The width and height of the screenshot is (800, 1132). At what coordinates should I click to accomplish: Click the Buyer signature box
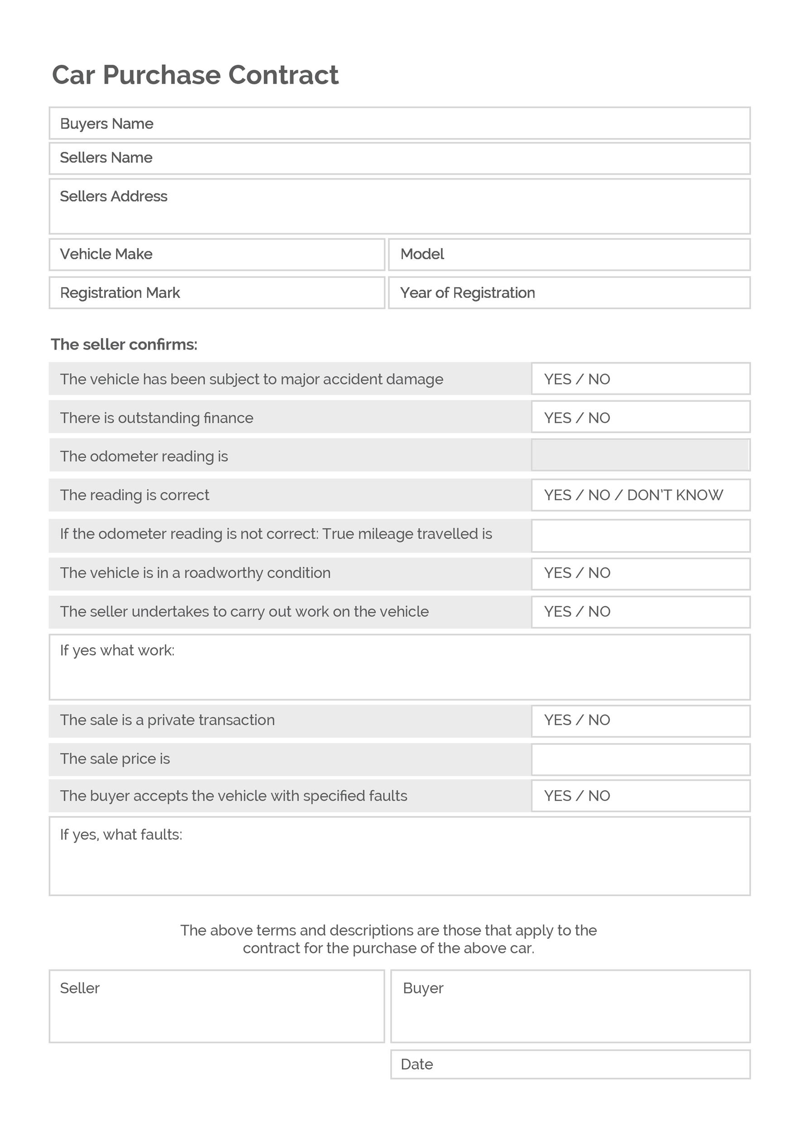[570, 1006]
